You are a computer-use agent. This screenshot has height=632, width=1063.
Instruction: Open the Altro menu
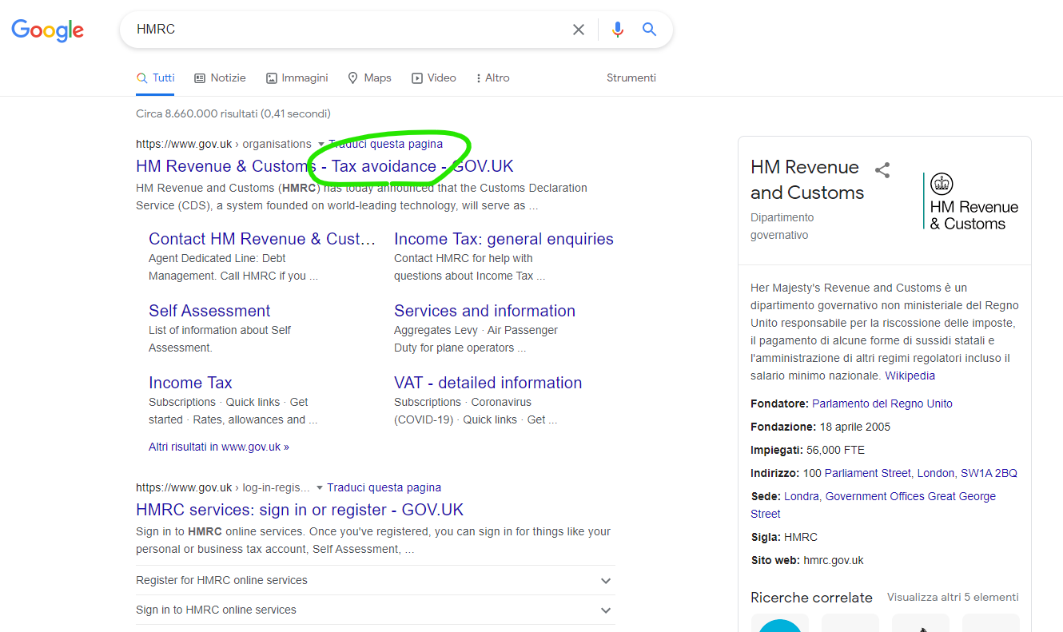[492, 78]
